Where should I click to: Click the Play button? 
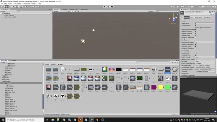104,6
